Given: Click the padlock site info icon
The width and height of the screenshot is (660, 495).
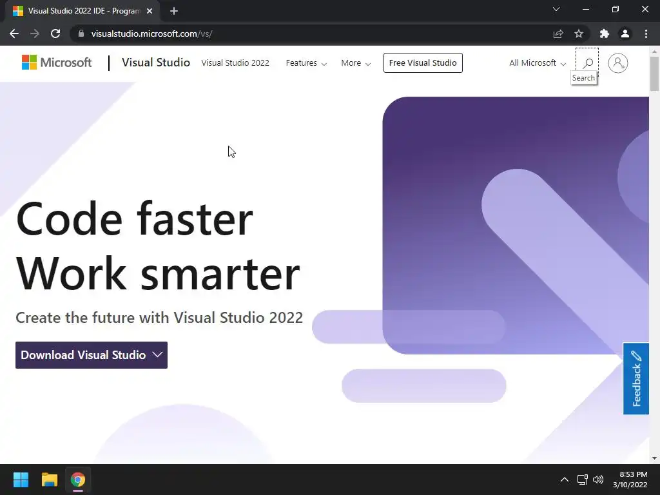Looking at the screenshot, I should click(81, 34).
